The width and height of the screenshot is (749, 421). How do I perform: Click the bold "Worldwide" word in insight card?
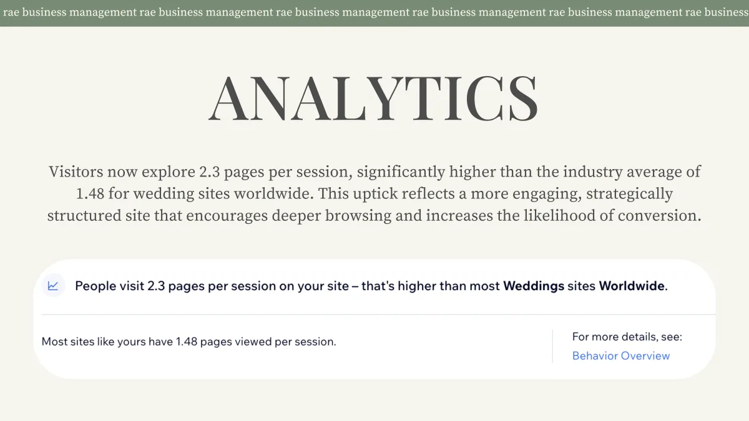[x=632, y=286]
